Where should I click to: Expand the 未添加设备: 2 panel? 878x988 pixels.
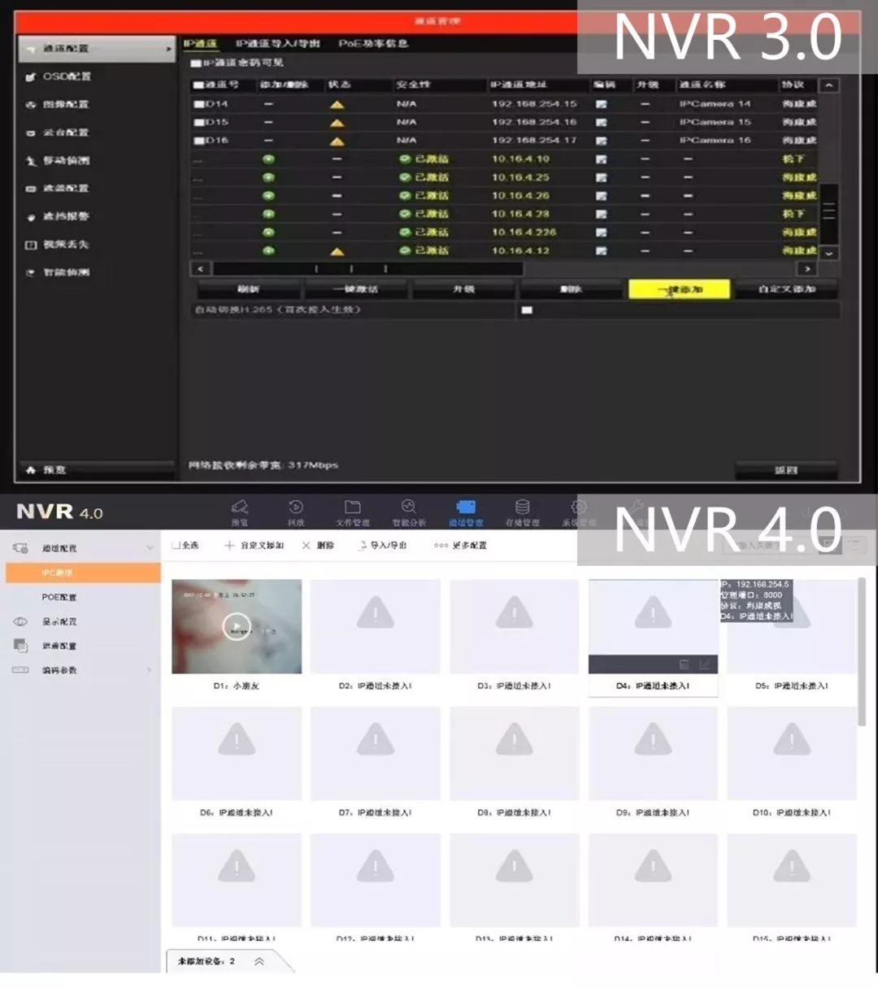pyautogui.click(x=259, y=961)
